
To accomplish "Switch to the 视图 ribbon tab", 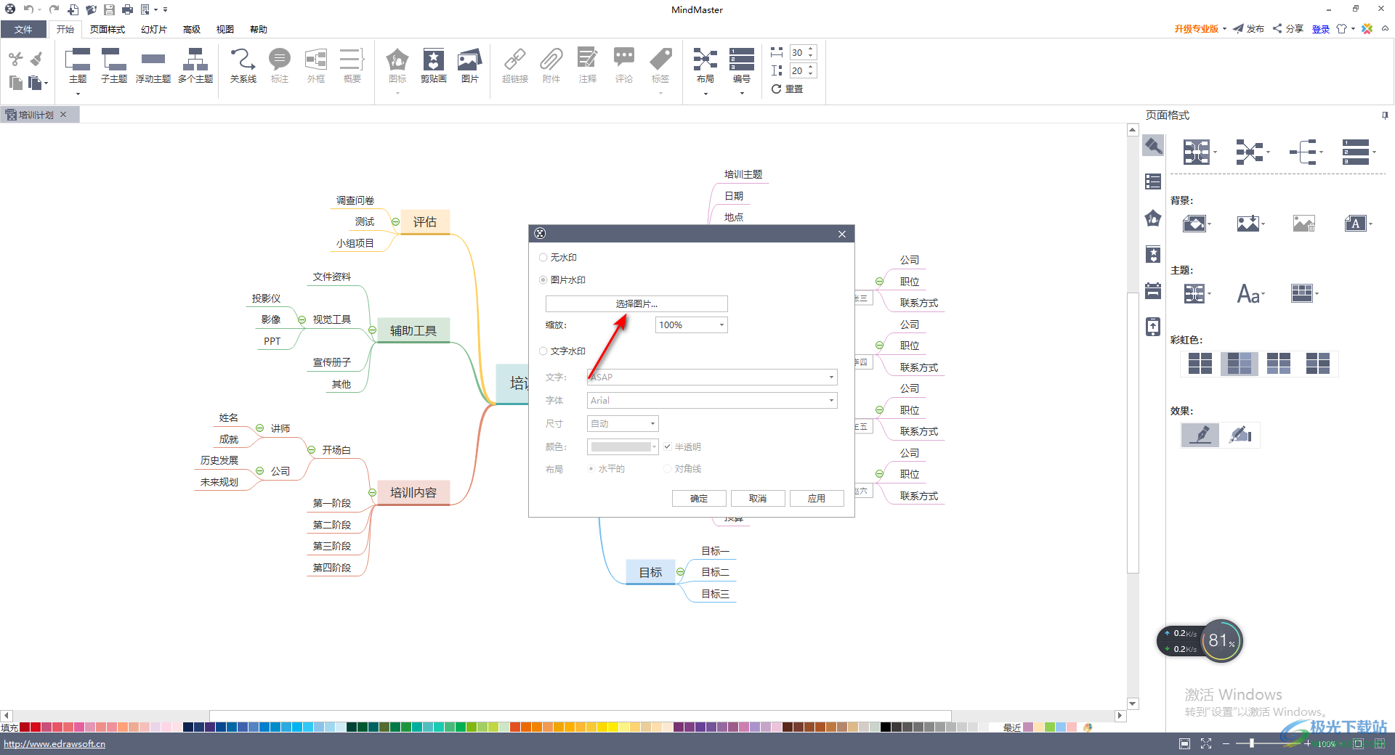I will (x=225, y=30).
